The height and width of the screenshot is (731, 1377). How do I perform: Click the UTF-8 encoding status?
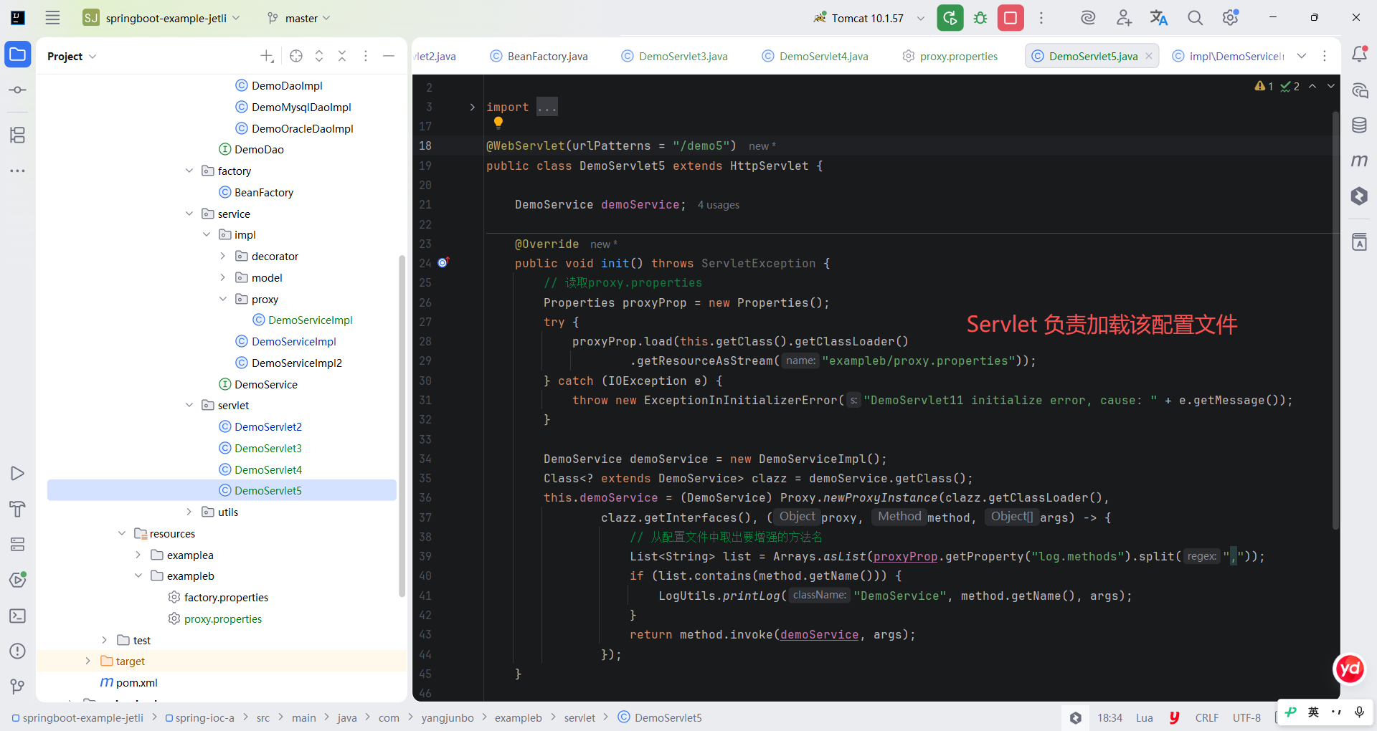click(x=1246, y=717)
